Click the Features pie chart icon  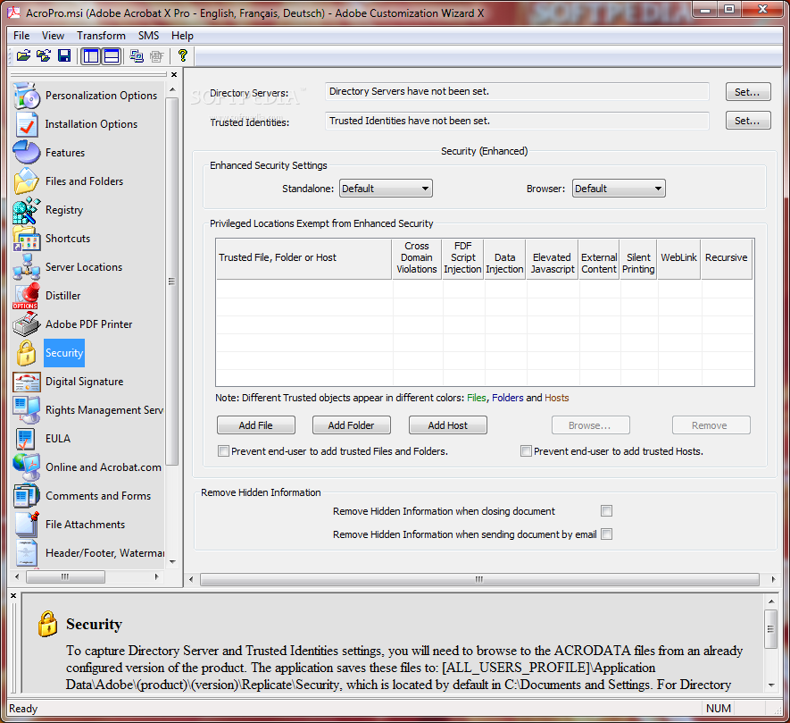pyautogui.click(x=26, y=152)
